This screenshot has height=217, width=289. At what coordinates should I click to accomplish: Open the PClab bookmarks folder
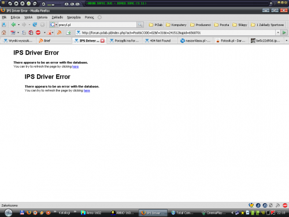click(155, 25)
